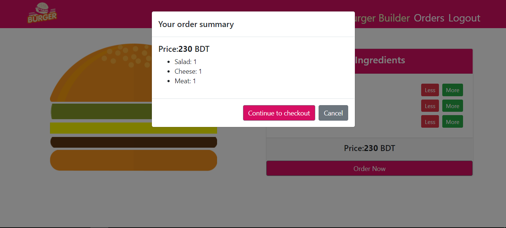
Task: Click the More button in the bottom ingredient row
Action: [x=453, y=122]
